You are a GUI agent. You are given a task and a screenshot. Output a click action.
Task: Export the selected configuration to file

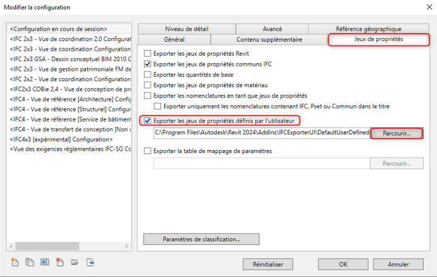tap(90, 262)
